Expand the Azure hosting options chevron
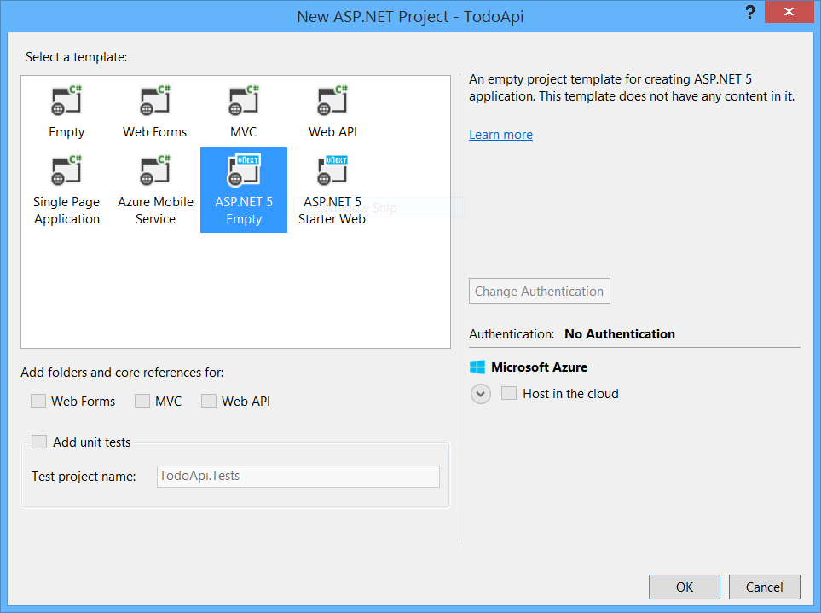The height and width of the screenshot is (613, 821). (x=481, y=394)
